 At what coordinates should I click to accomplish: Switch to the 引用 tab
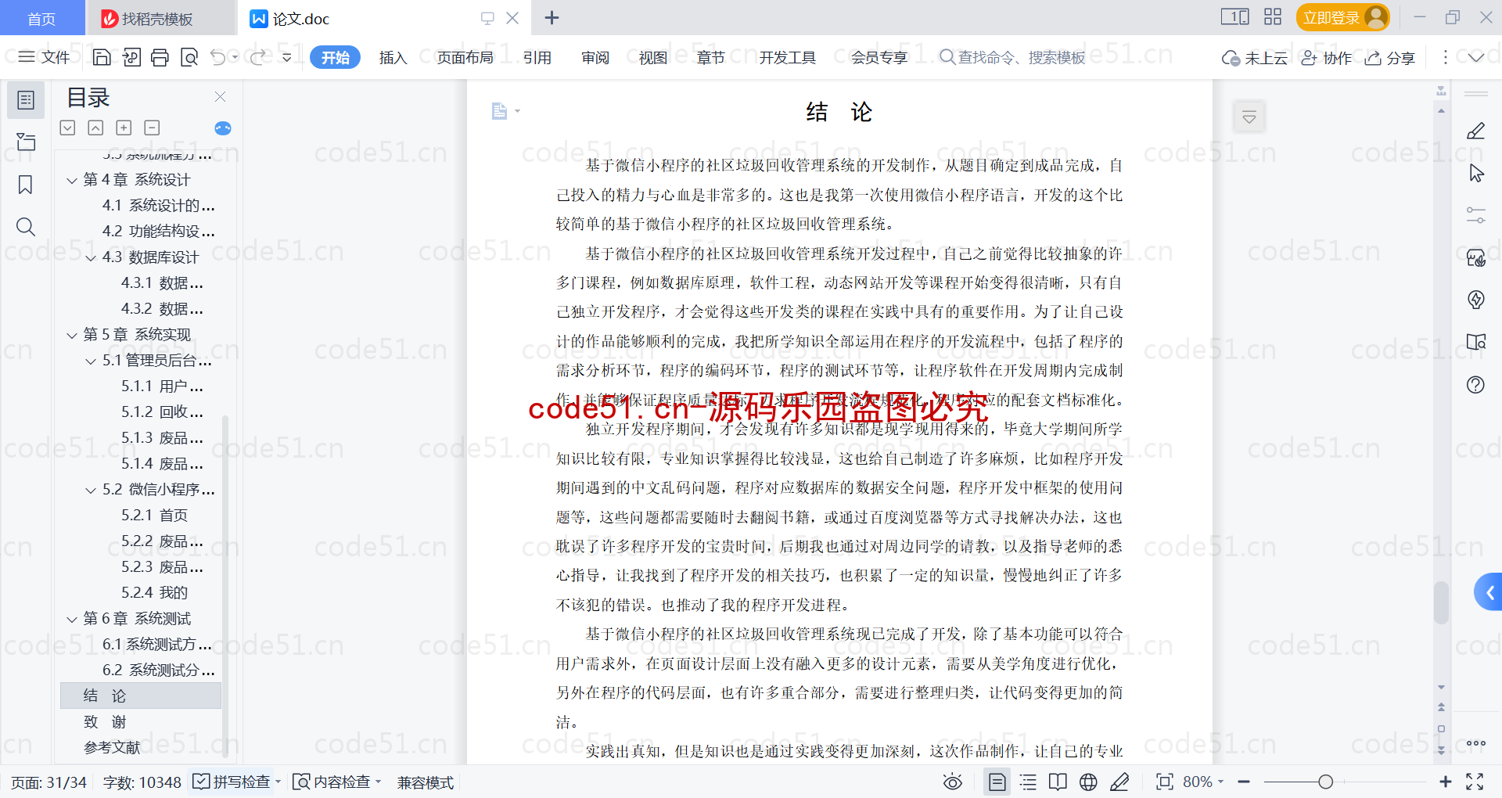[x=537, y=57]
